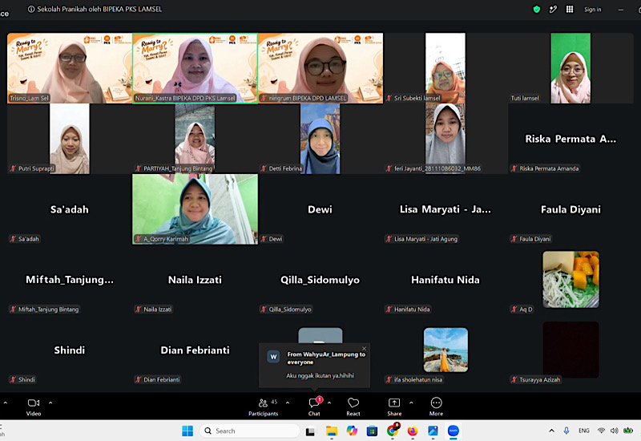Click the Qilla_Sidomulyo participant tile
Screen dimensions: 641x441
[320, 279]
